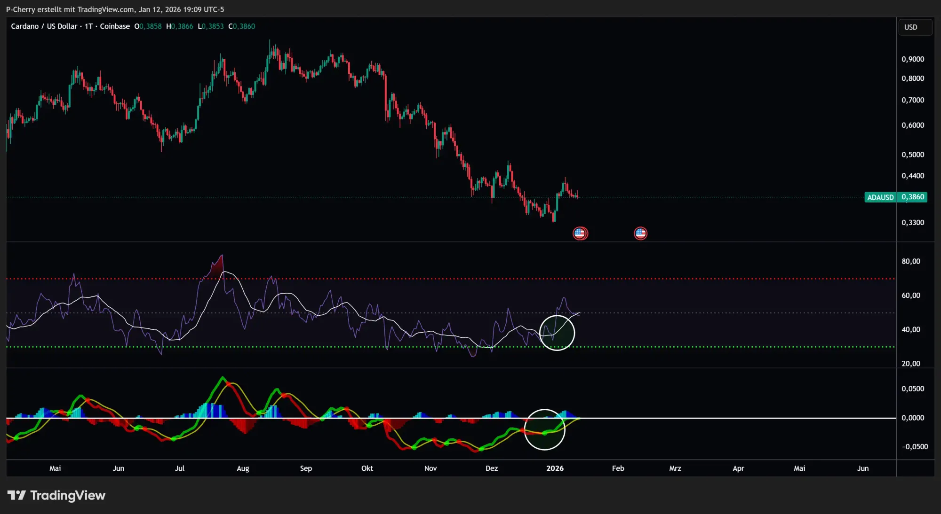This screenshot has width=941, height=514.
Task: Click the ADAUSD price tag on the right scale
Action: tap(880, 197)
